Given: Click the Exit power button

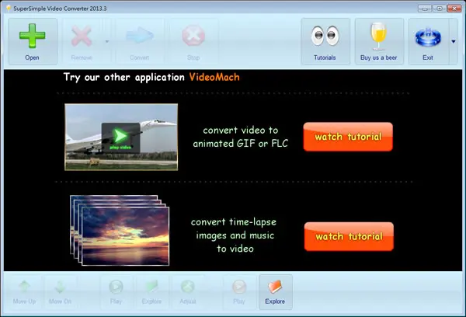Looking at the screenshot, I should pyautogui.click(x=428, y=41).
